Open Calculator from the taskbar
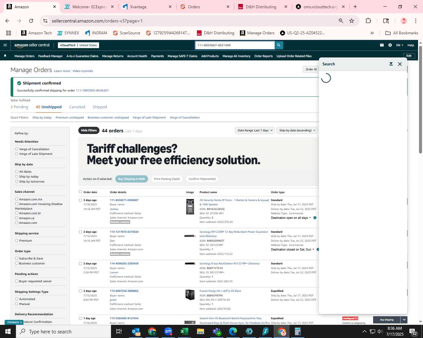The width and height of the screenshot is (423, 338). tap(298, 331)
